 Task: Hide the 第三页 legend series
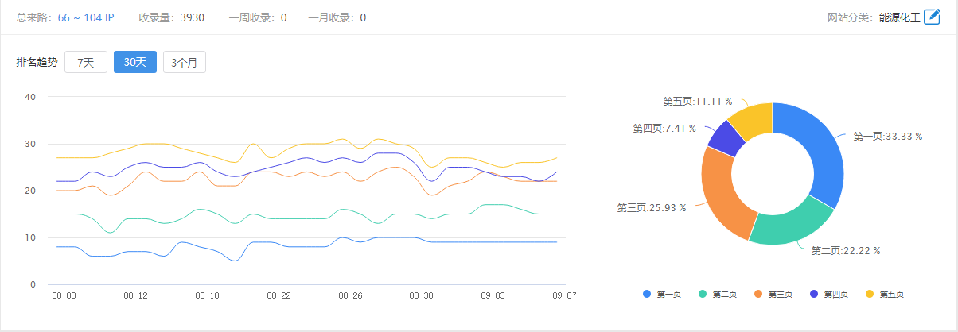tap(773, 295)
